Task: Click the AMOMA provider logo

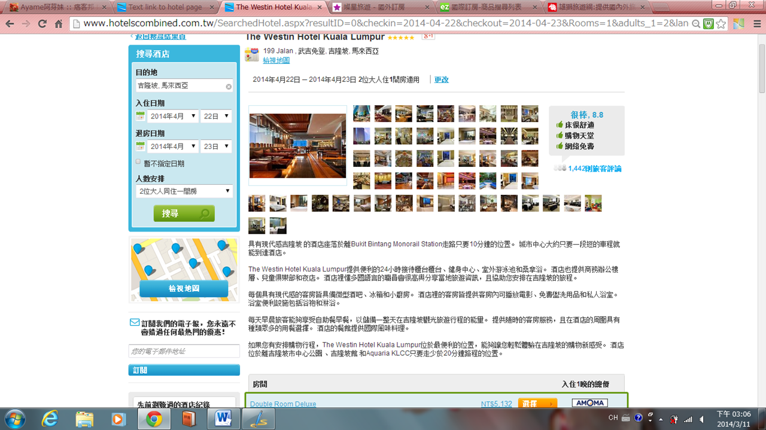Action: click(x=589, y=403)
